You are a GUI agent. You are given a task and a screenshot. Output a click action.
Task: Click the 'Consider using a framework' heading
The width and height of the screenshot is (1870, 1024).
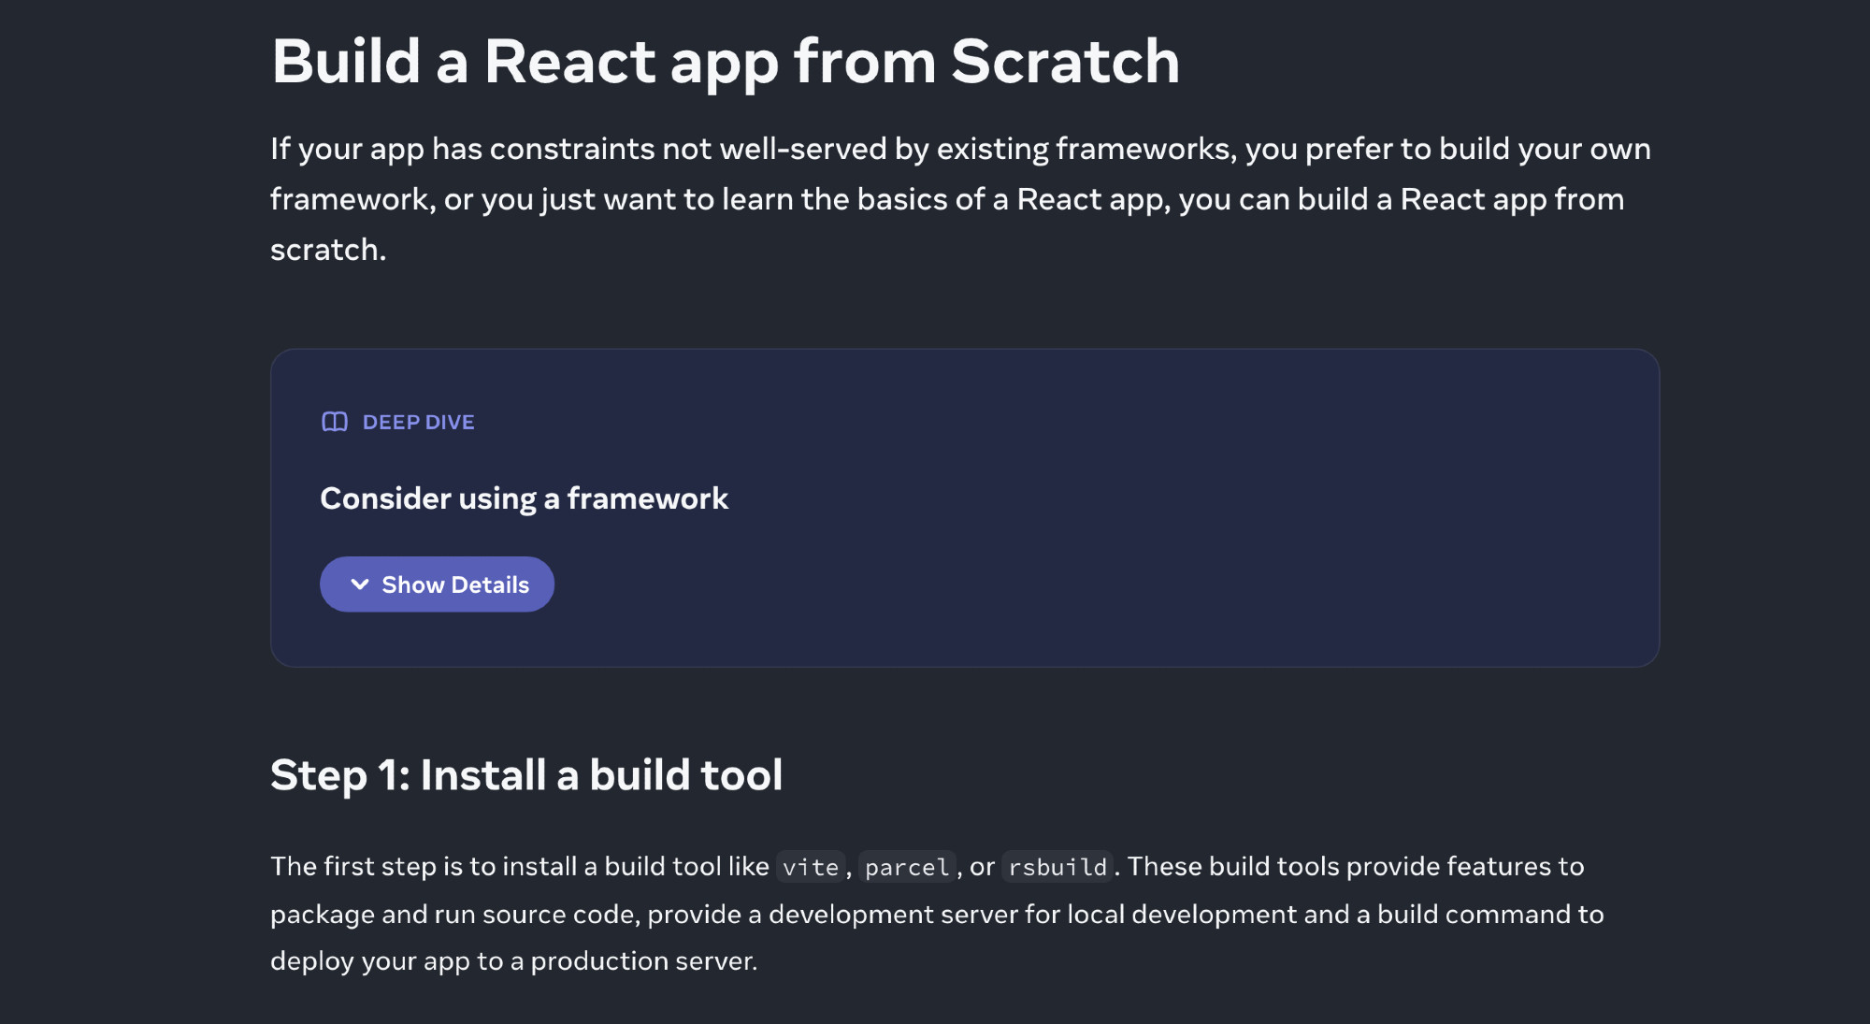coord(524,498)
